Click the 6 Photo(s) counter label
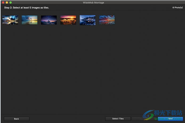 [178, 8]
